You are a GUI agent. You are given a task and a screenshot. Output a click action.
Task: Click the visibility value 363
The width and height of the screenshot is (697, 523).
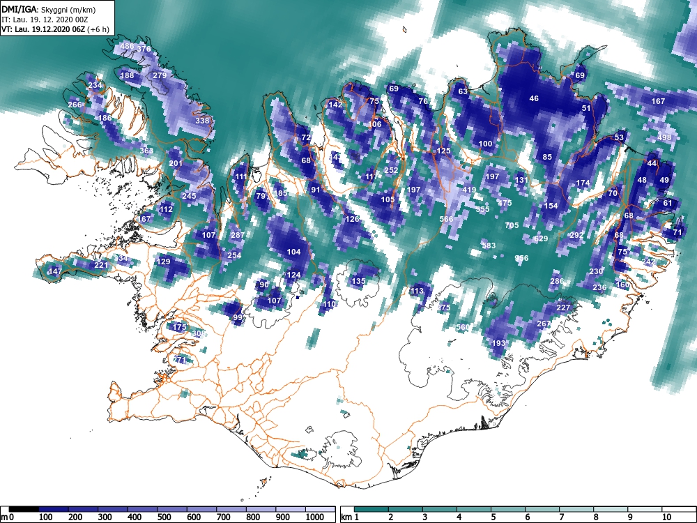[146, 151]
